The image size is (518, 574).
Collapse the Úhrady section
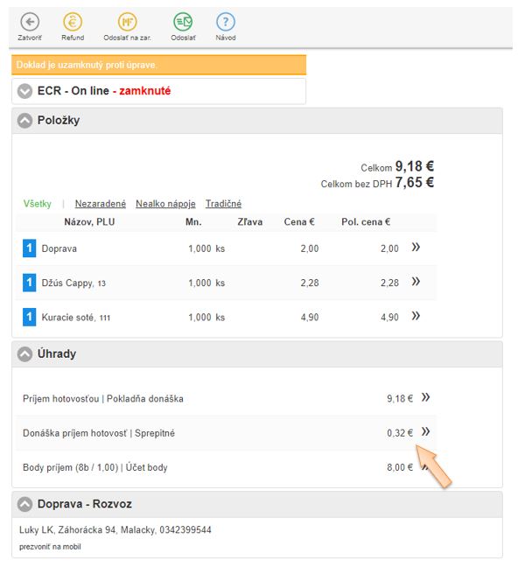click(24, 354)
